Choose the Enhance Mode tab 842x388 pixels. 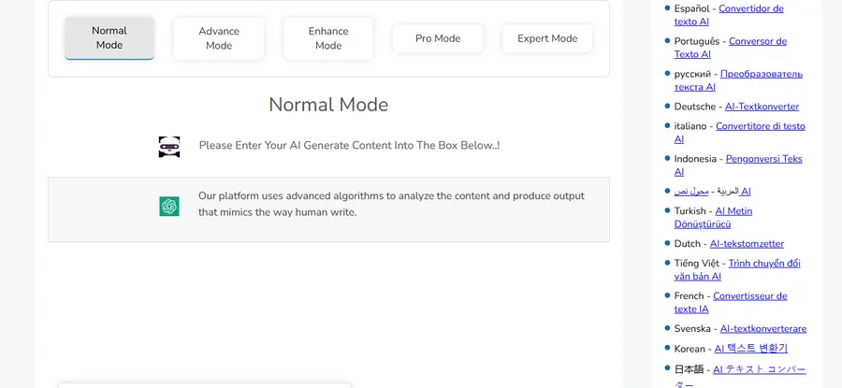pos(328,38)
